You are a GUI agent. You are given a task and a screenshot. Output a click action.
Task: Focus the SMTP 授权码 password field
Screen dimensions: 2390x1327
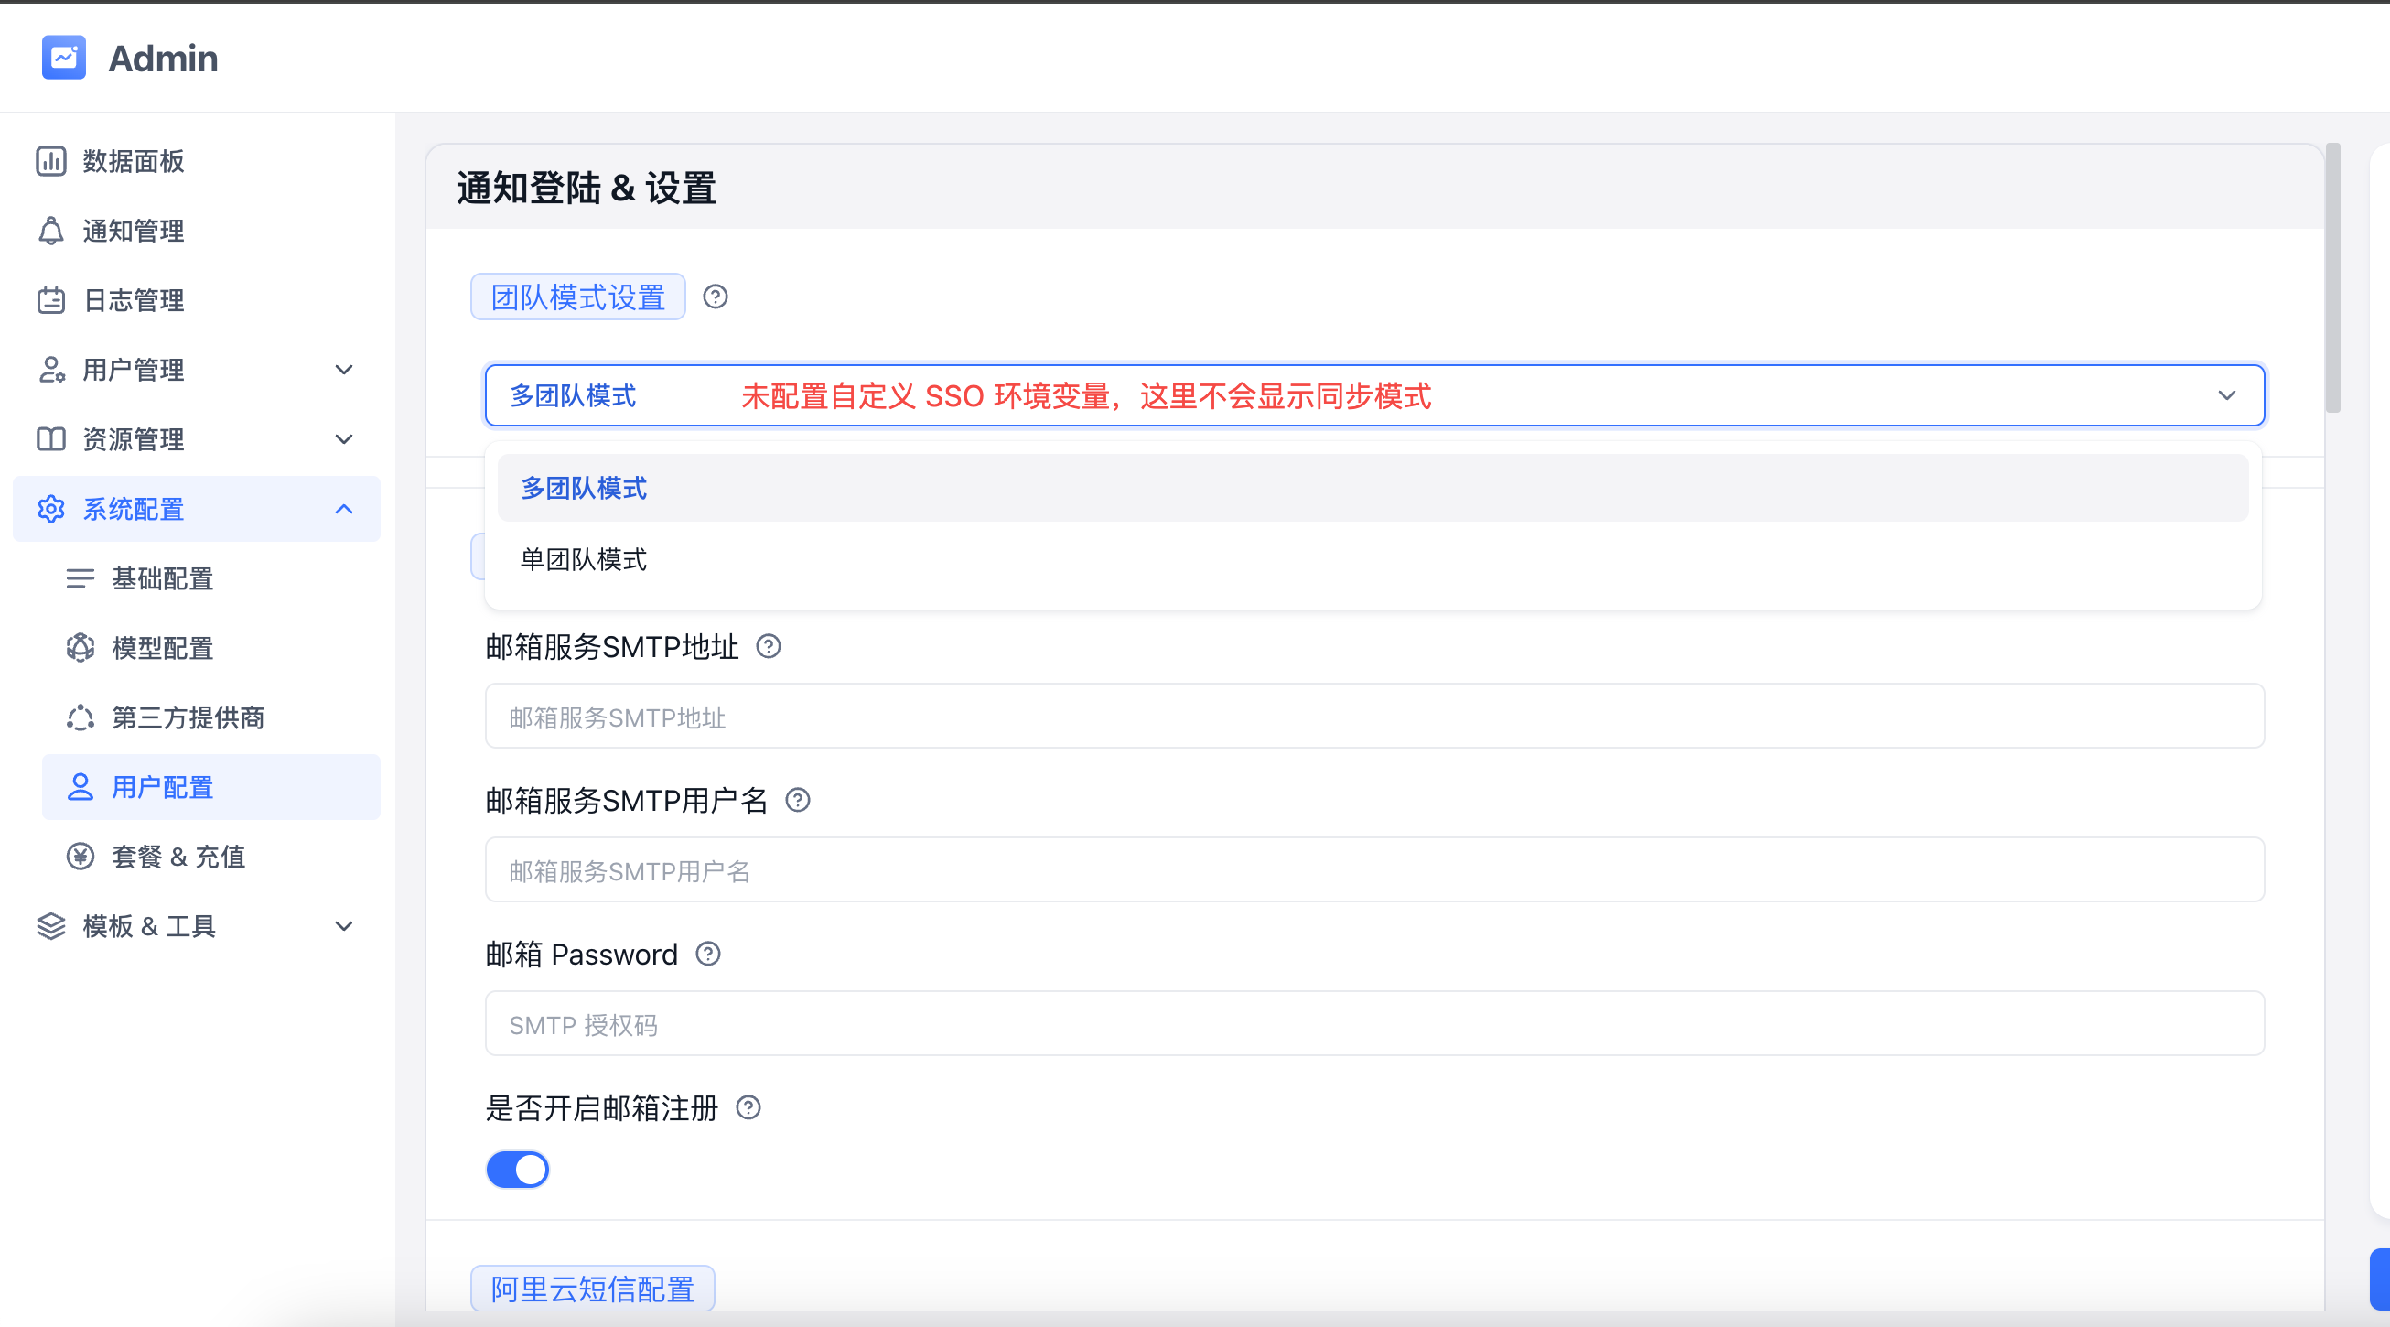click(x=1373, y=1023)
